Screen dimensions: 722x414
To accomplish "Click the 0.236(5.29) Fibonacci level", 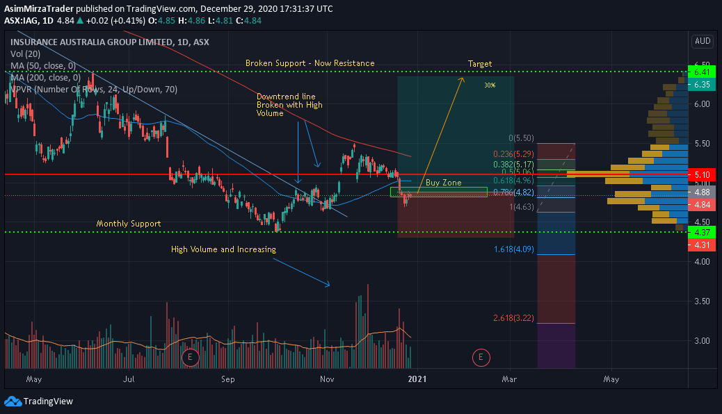I will [x=513, y=154].
